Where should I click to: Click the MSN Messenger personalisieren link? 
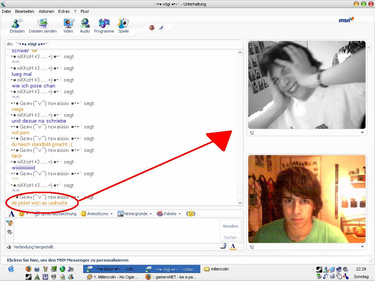[x=68, y=260]
